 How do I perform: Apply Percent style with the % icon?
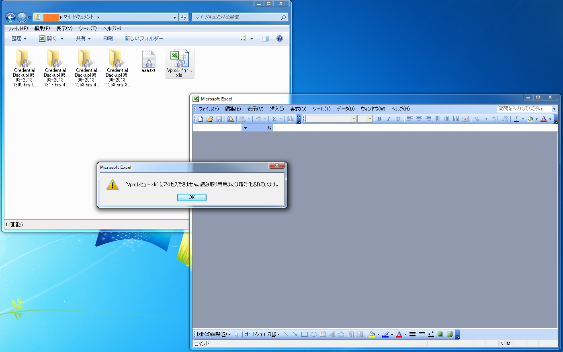tap(477, 119)
